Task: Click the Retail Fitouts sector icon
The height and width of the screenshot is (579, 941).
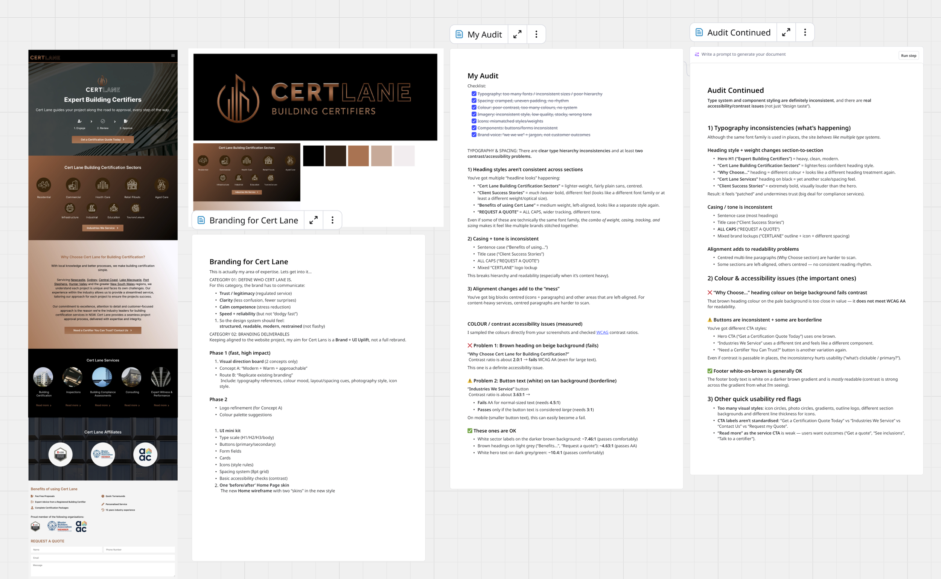Action: point(132,185)
